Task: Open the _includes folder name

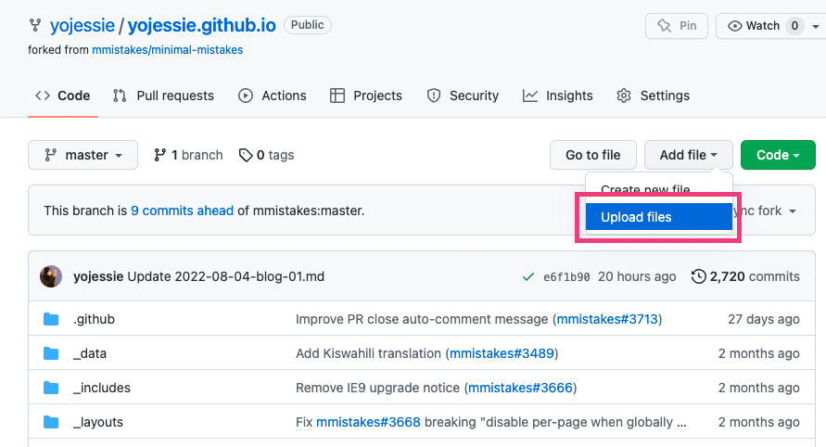Action: pyautogui.click(x=102, y=388)
